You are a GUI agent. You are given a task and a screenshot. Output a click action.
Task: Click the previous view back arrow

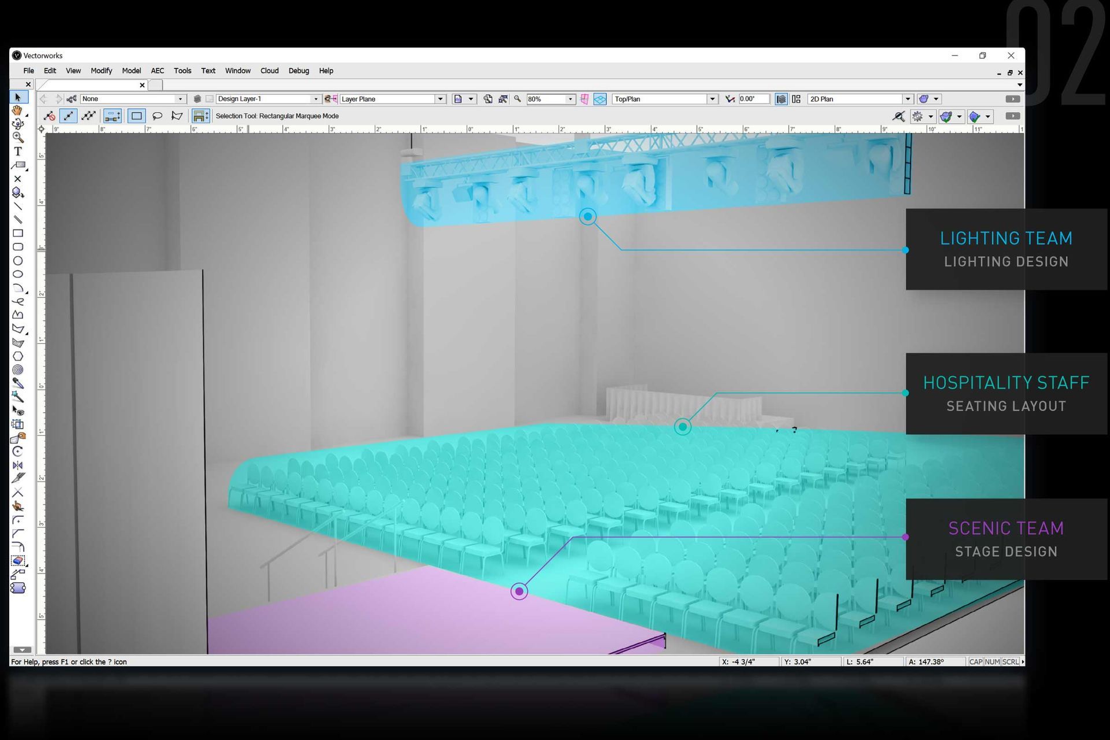click(x=43, y=99)
